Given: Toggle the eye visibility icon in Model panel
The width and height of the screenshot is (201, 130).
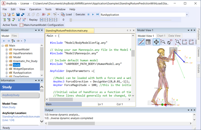Looking at the screenshot, I should [18, 41].
